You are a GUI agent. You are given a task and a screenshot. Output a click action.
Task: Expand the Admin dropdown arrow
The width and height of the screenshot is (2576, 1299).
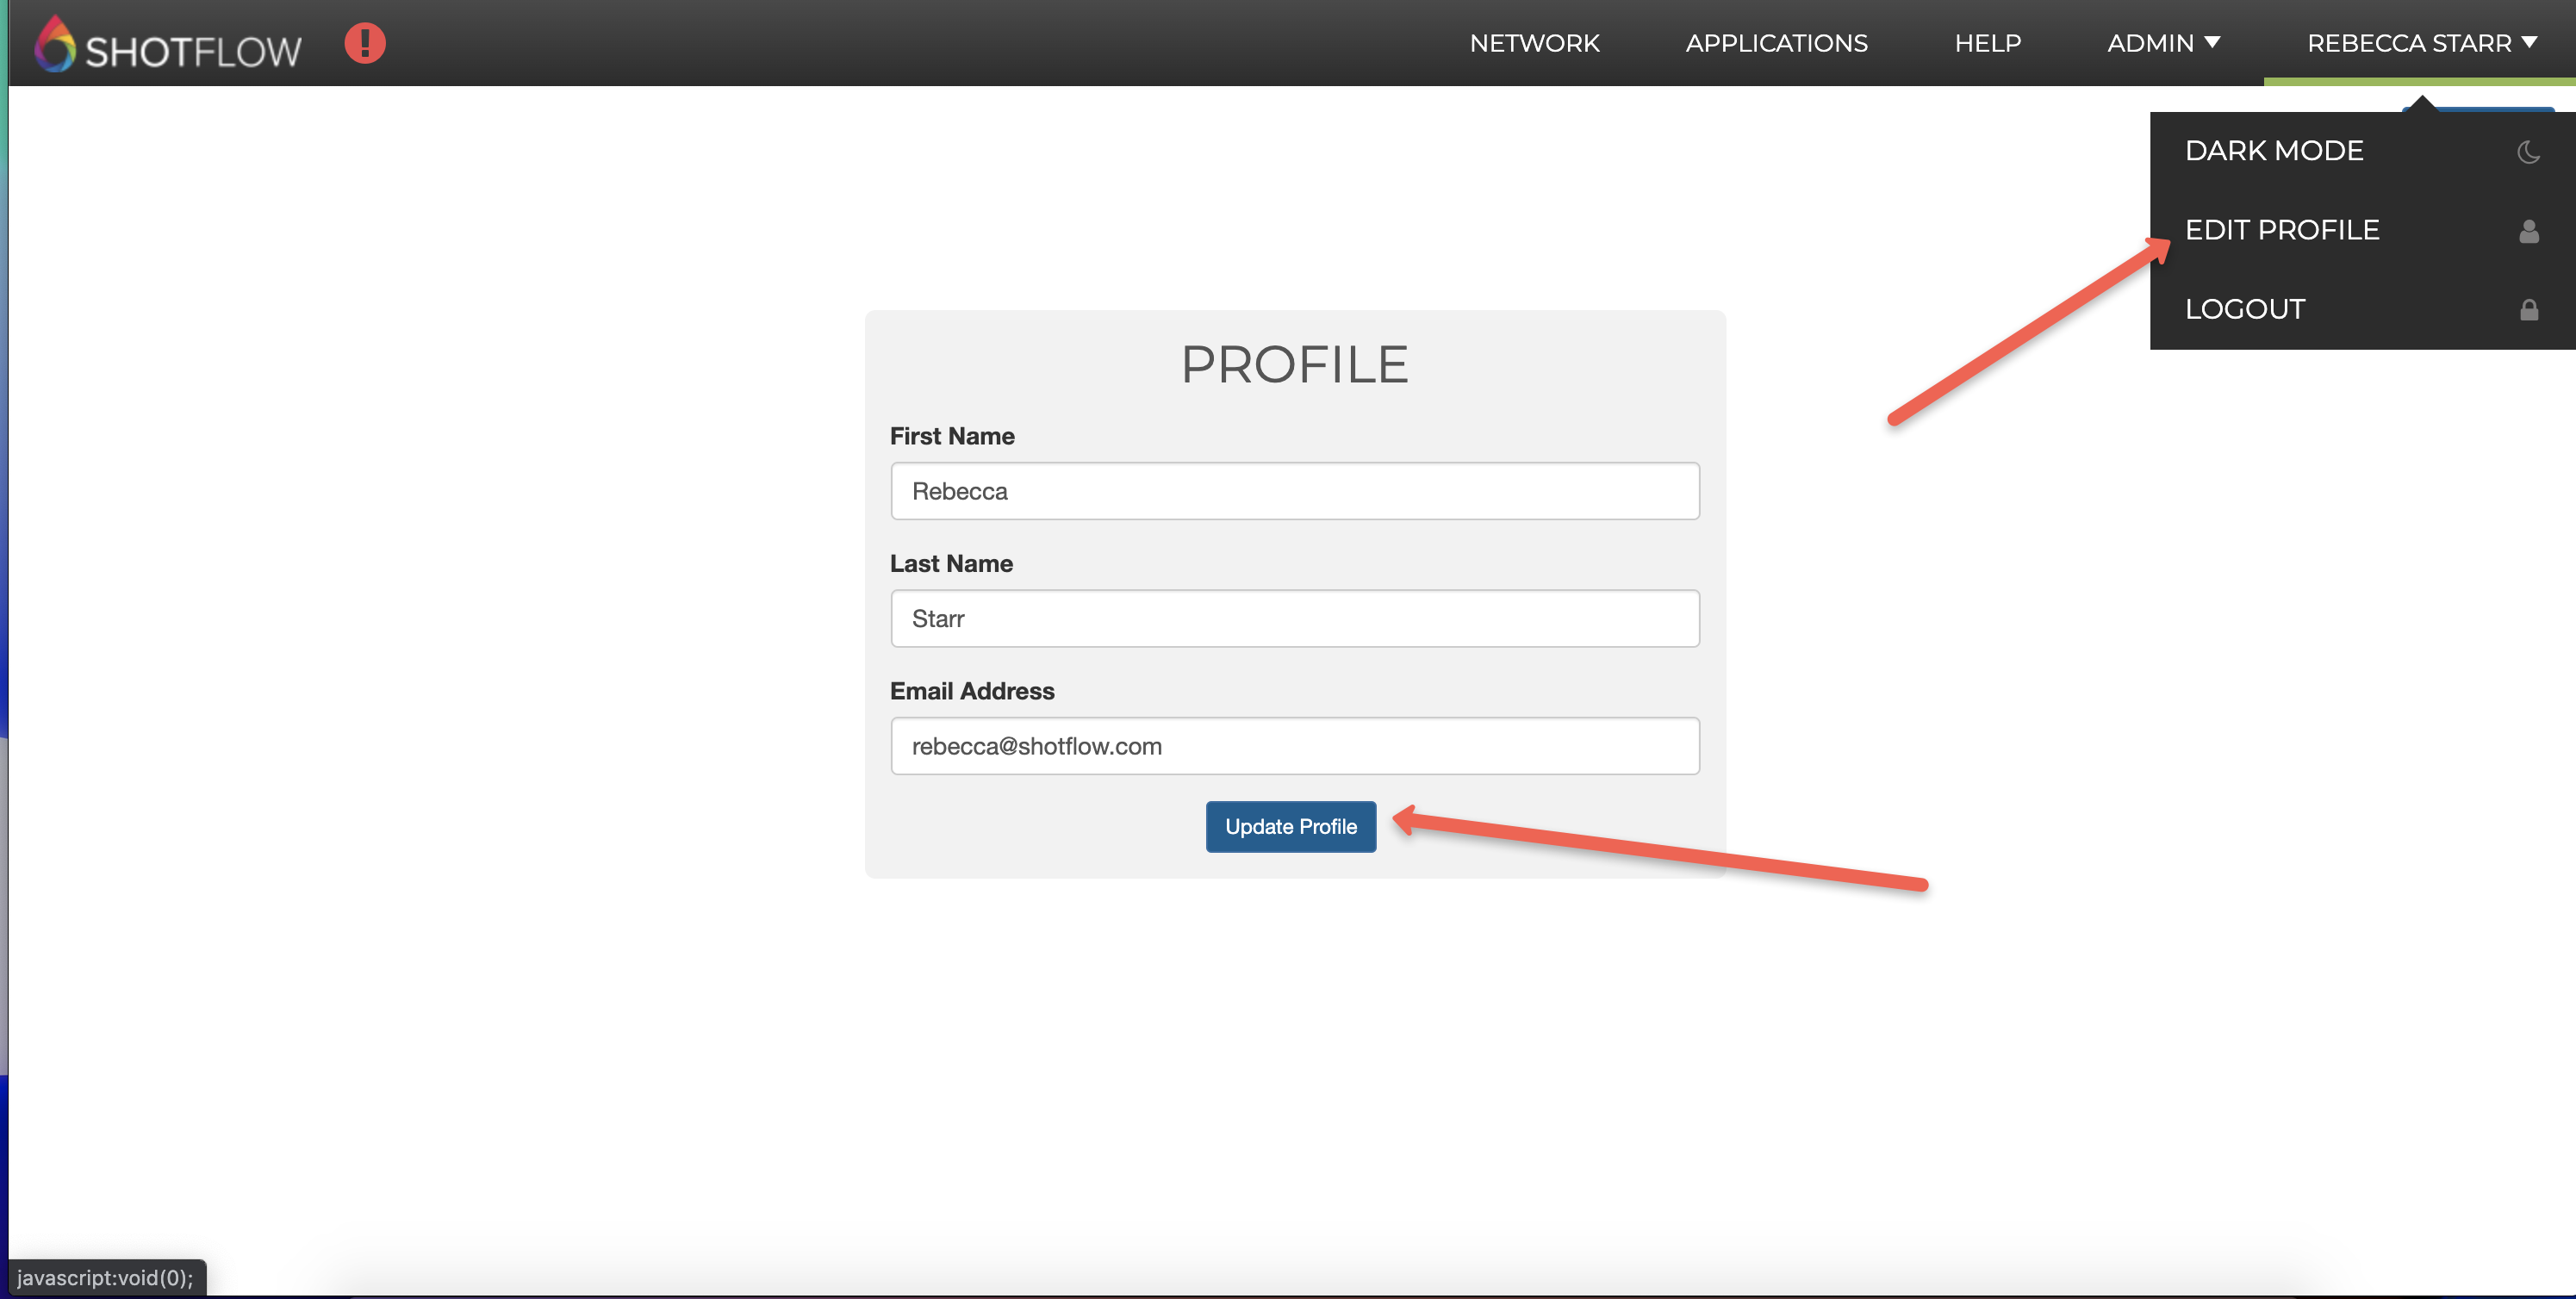coord(2212,42)
